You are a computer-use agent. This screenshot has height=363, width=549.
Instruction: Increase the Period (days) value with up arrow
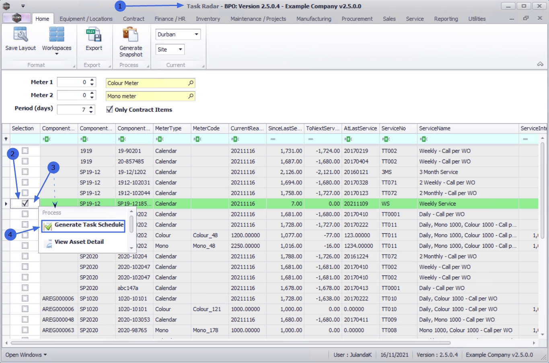[92, 107]
